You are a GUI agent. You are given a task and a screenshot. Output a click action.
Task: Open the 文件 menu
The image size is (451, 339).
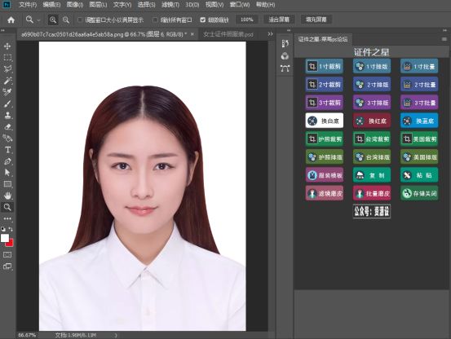click(28, 5)
